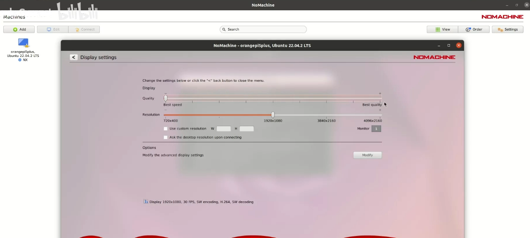Screen dimensions: 530x238
Task: Enable Use custom resolution checkbox
Action: tap(166, 129)
